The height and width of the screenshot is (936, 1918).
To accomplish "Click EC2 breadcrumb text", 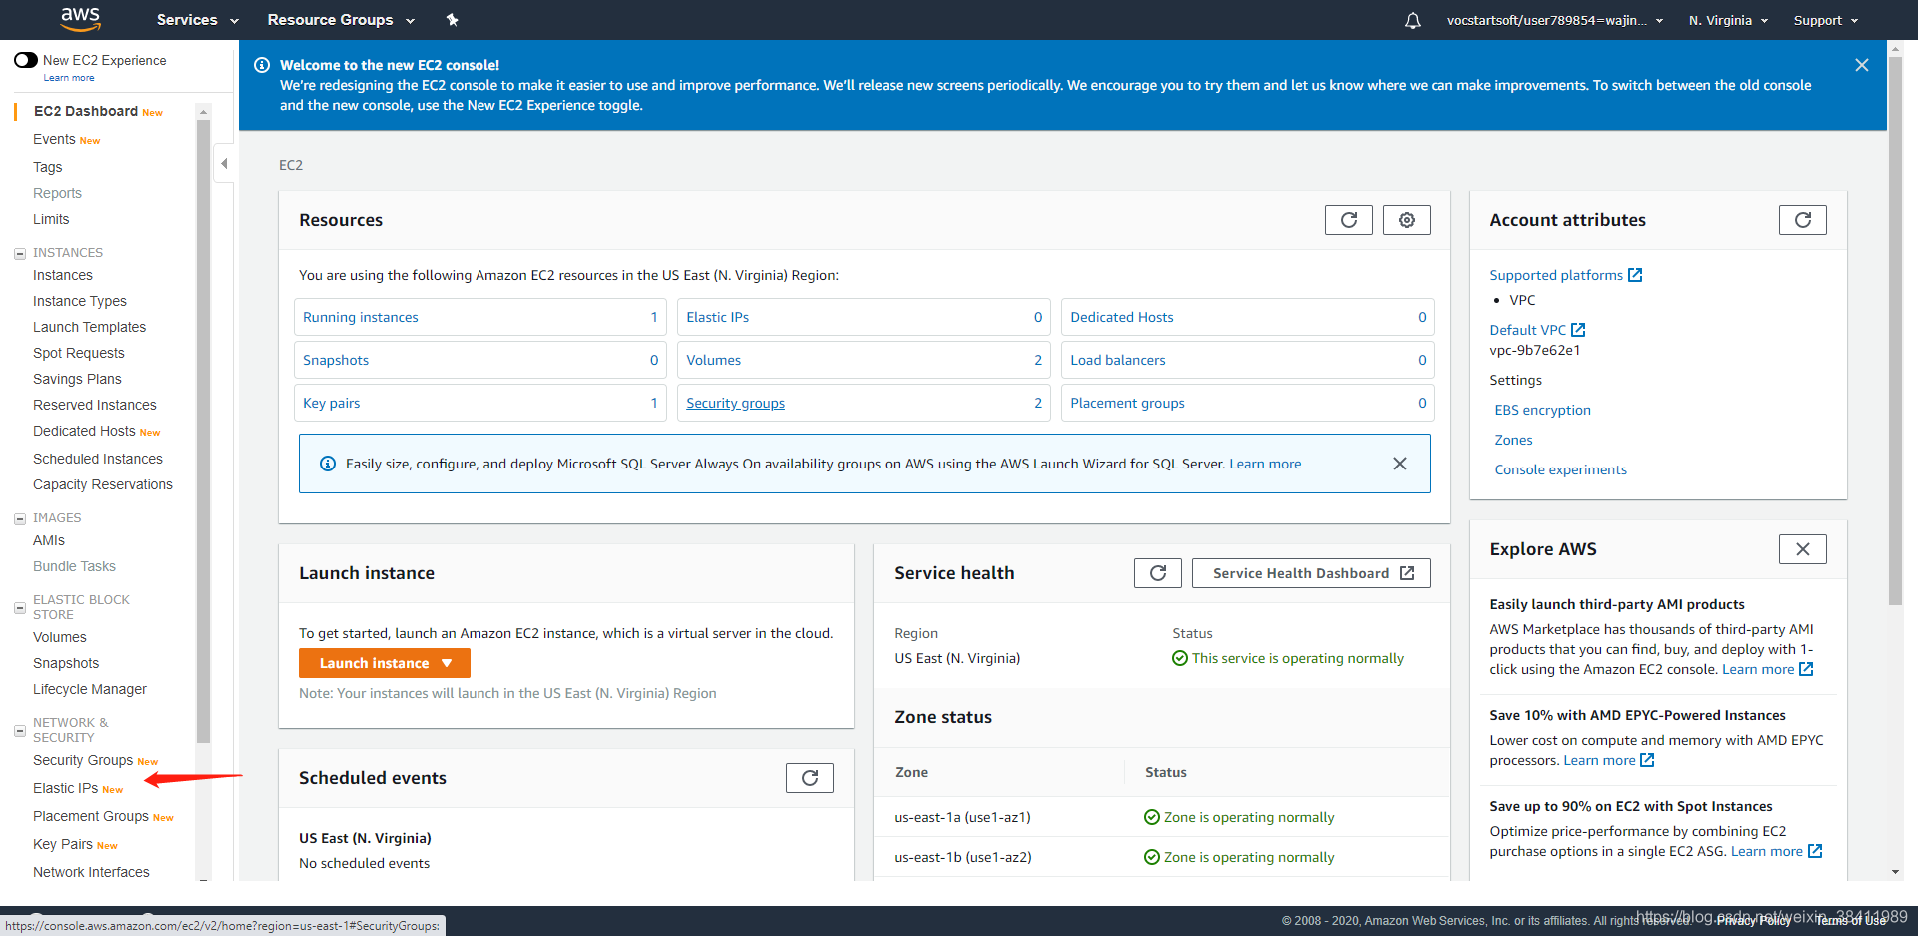I will coord(290,165).
